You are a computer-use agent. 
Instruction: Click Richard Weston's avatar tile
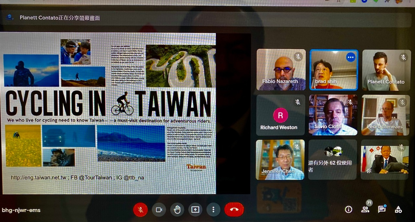pyautogui.click(x=280, y=115)
